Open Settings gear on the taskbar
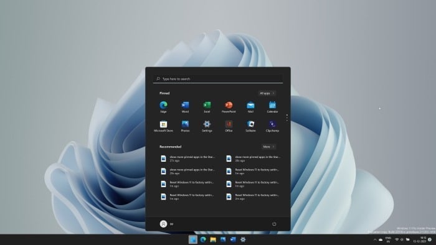This screenshot has height=245, width=436. [x=243, y=239]
